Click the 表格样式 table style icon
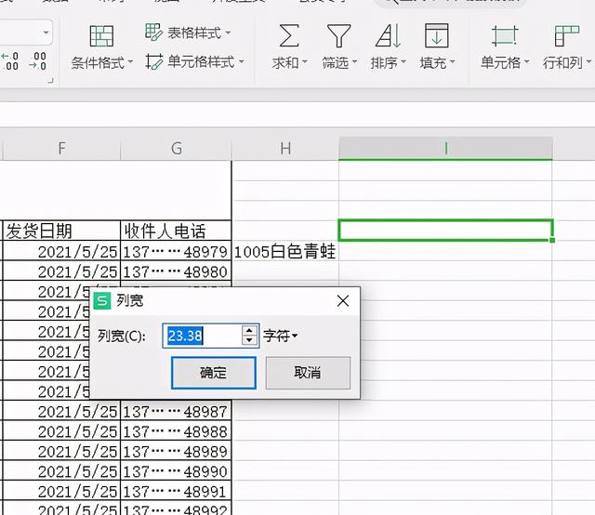The image size is (595, 515). (153, 33)
